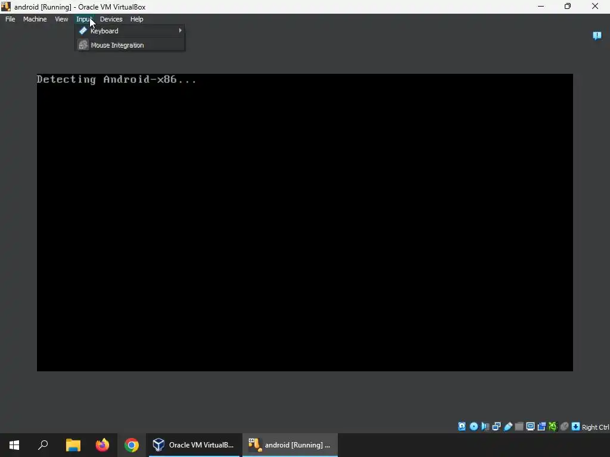This screenshot has width=610, height=457.
Task: Open the Machine menu
Action: [x=35, y=19]
